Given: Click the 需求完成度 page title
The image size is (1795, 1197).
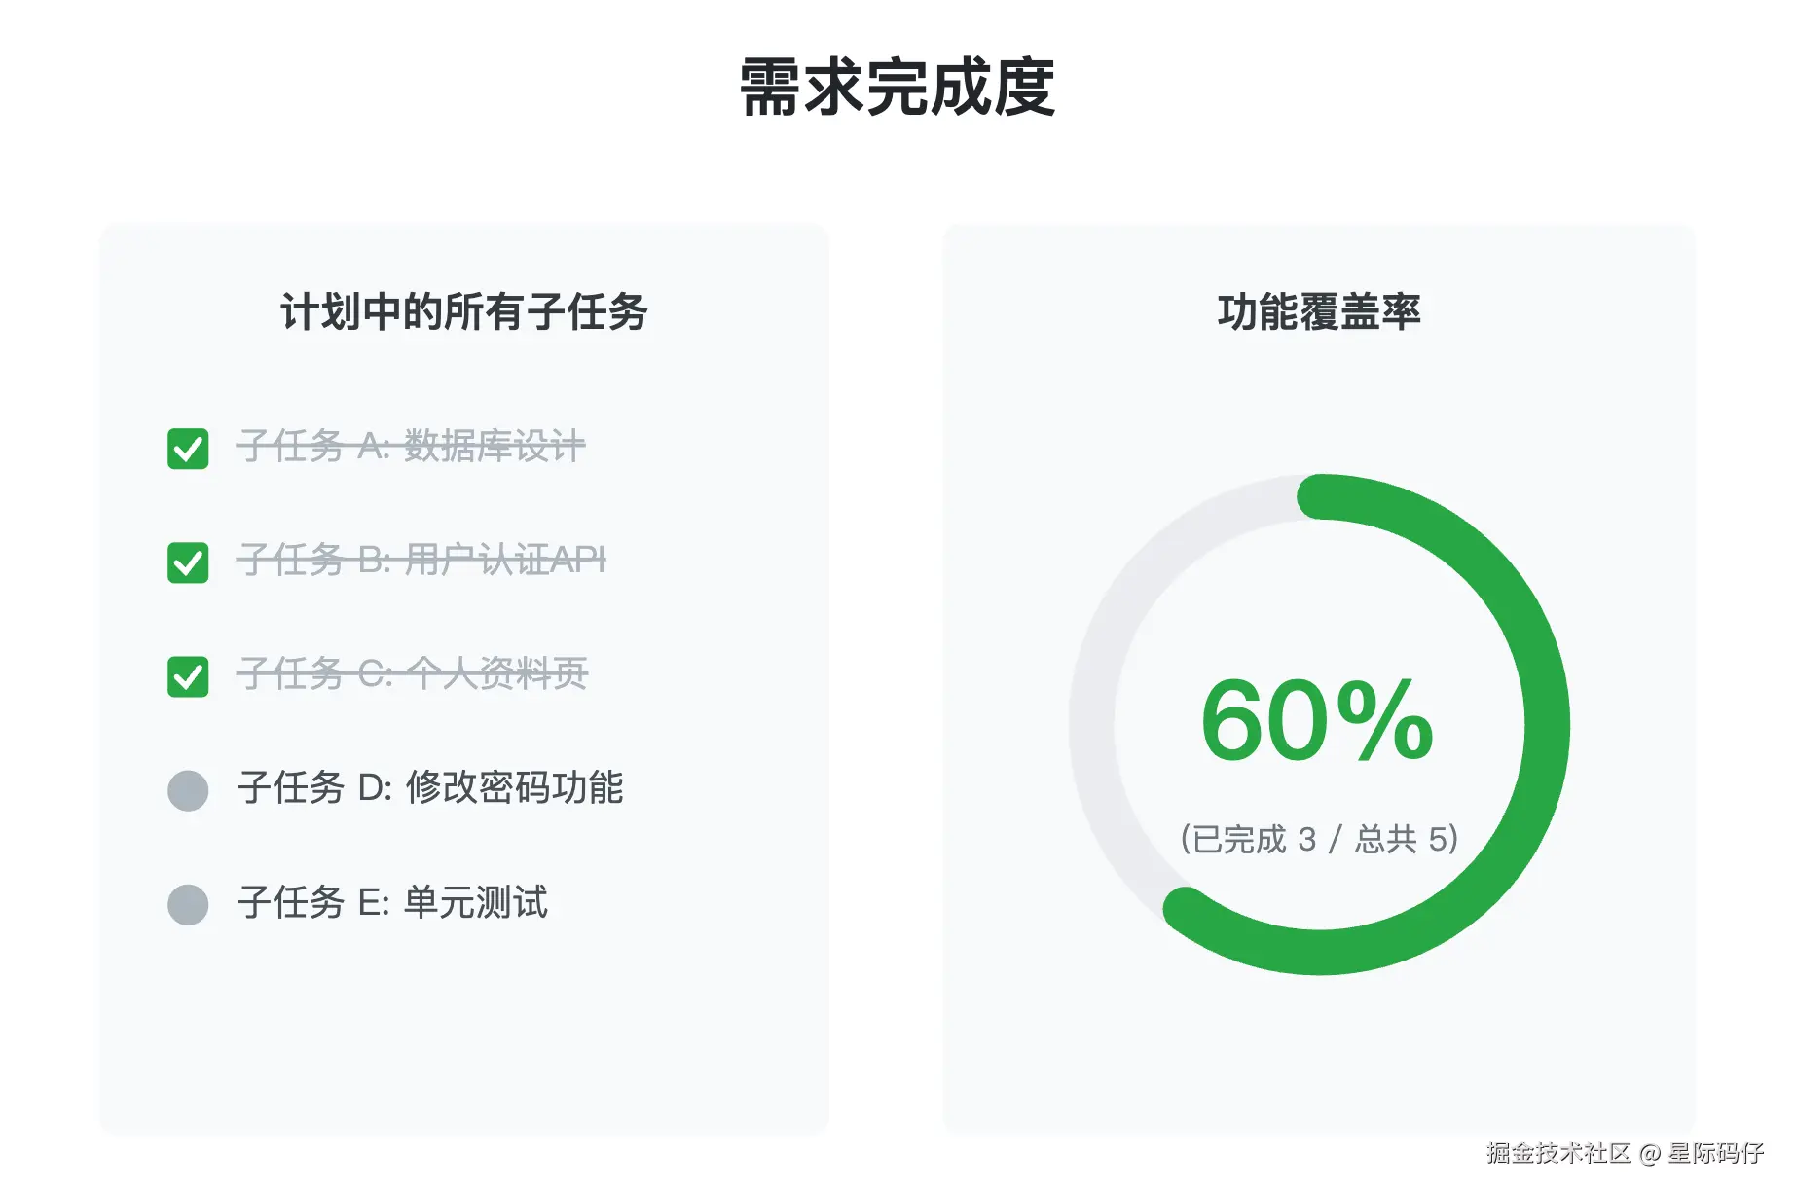Looking at the screenshot, I should (897, 88).
